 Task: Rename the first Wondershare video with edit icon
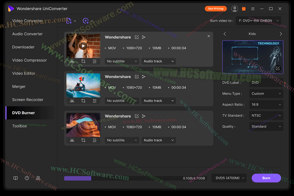click(137, 37)
